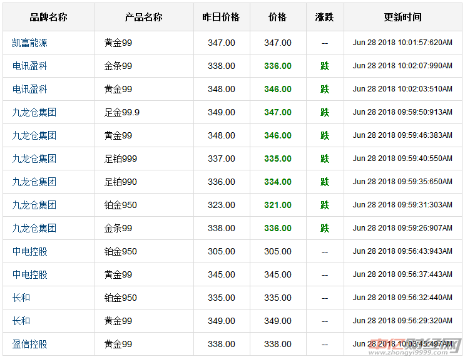This screenshot has height=359, width=465.
Task: Select timestamp Jun 28 2018 09:59:50:913AM
Action: [402, 112]
